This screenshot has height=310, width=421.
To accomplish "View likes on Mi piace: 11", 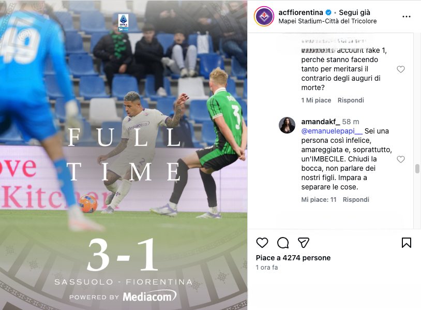I will coord(319,200).
